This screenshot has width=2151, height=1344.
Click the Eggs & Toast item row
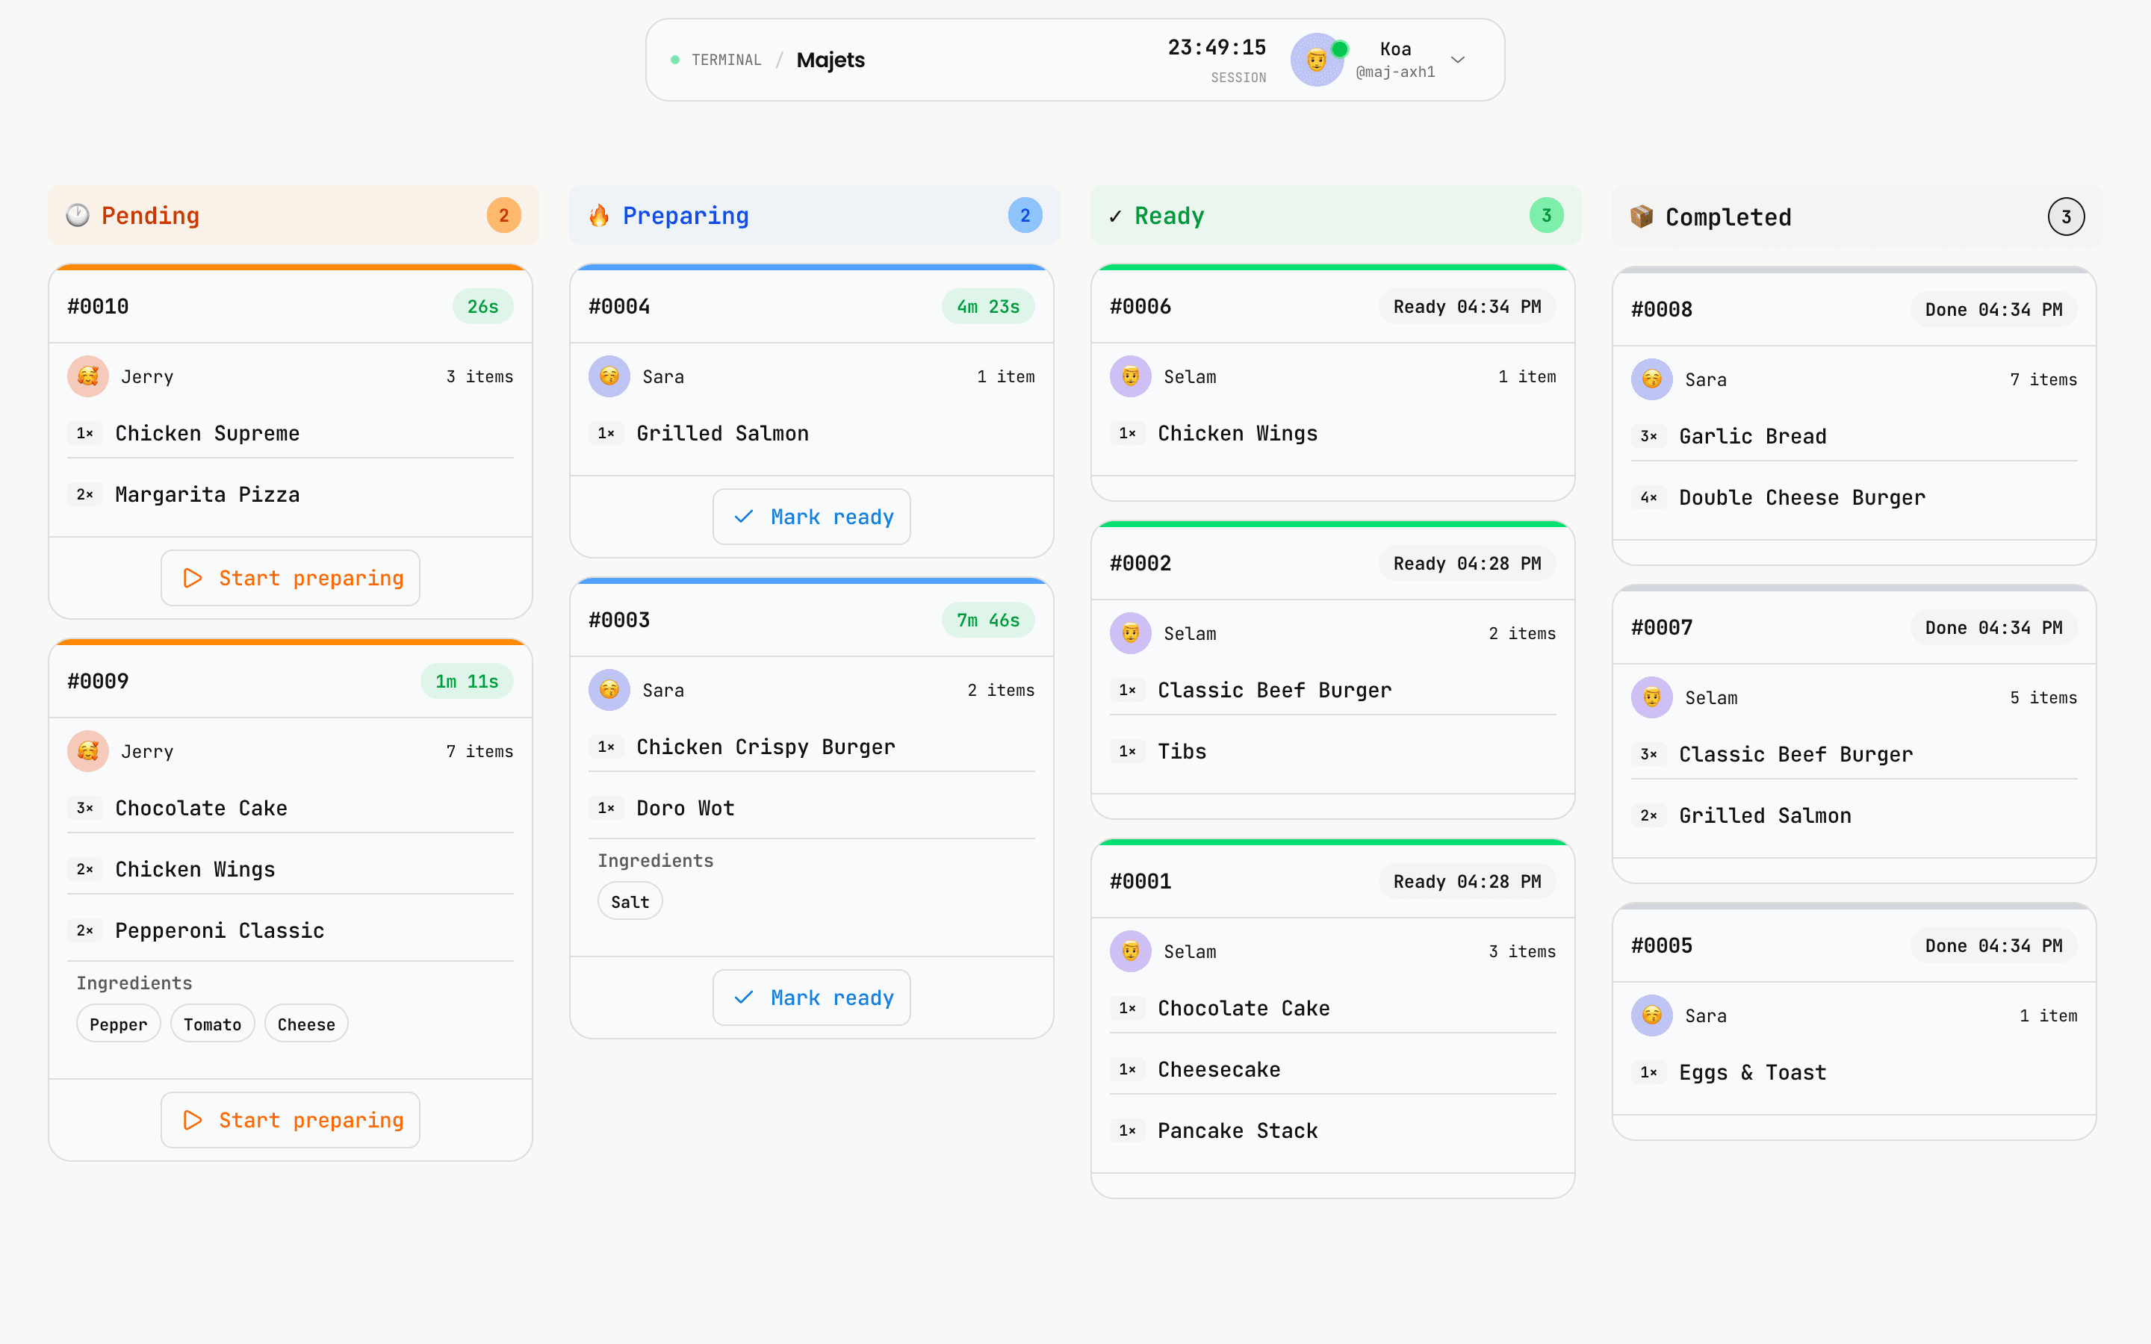[1854, 1072]
